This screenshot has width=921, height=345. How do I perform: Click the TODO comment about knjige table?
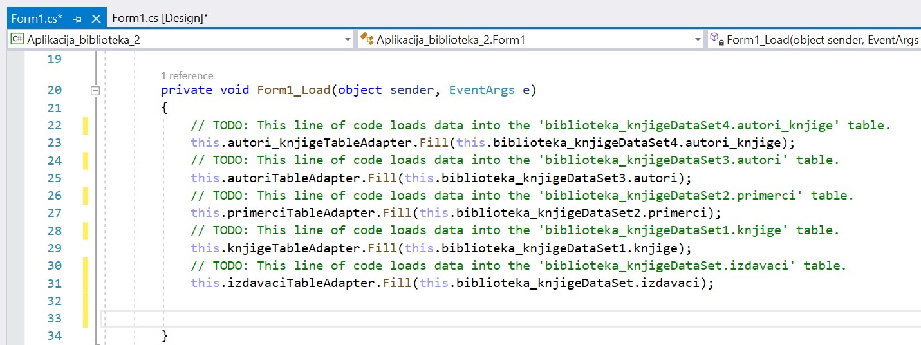(x=515, y=230)
